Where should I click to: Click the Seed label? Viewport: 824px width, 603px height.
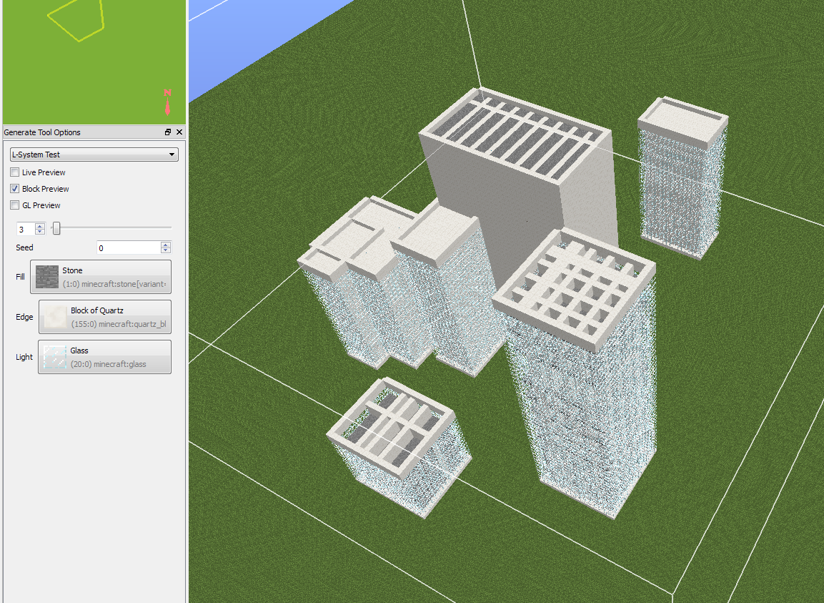pyautogui.click(x=24, y=247)
